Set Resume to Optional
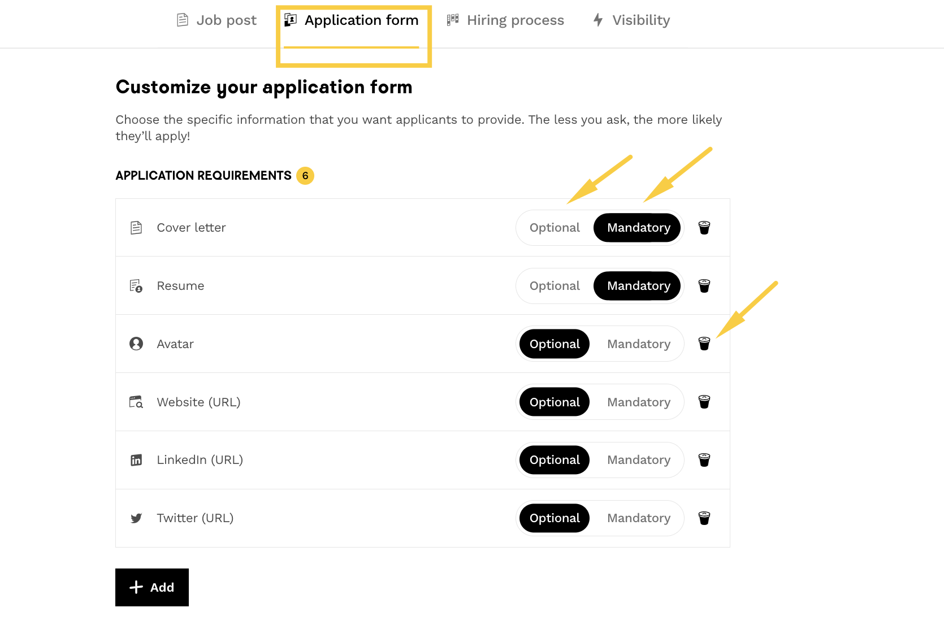This screenshot has width=944, height=625. (555, 286)
